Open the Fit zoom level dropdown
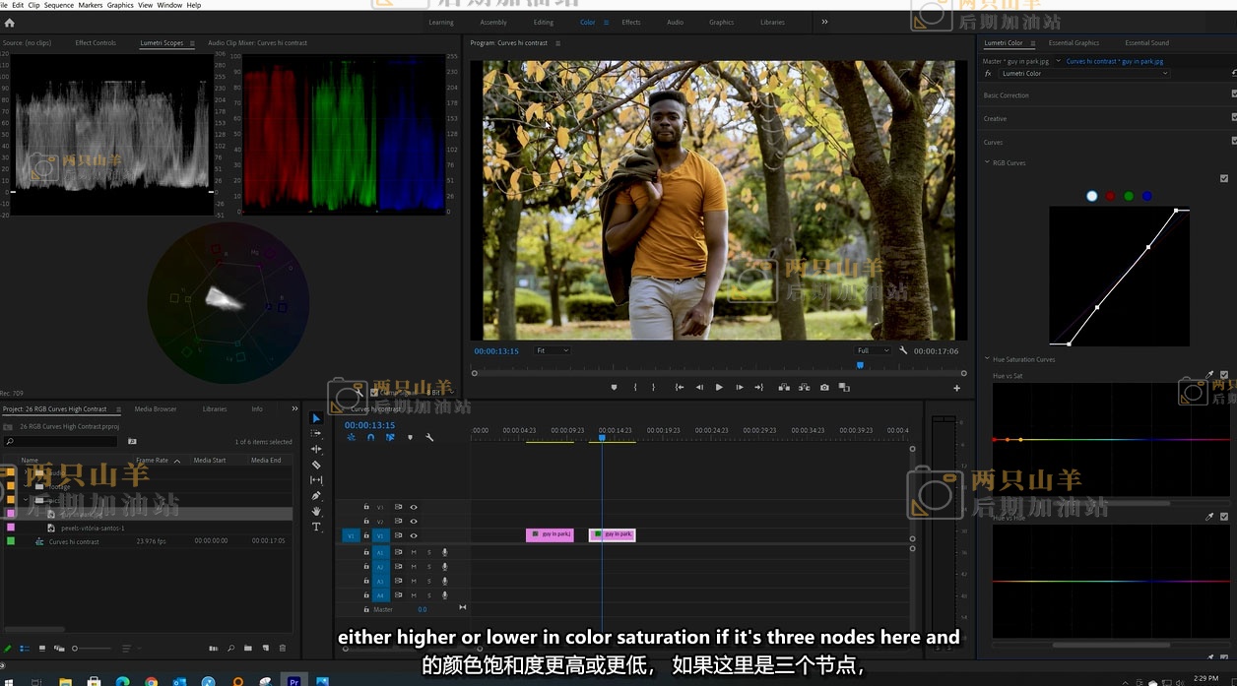 pyautogui.click(x=553, y=350)
